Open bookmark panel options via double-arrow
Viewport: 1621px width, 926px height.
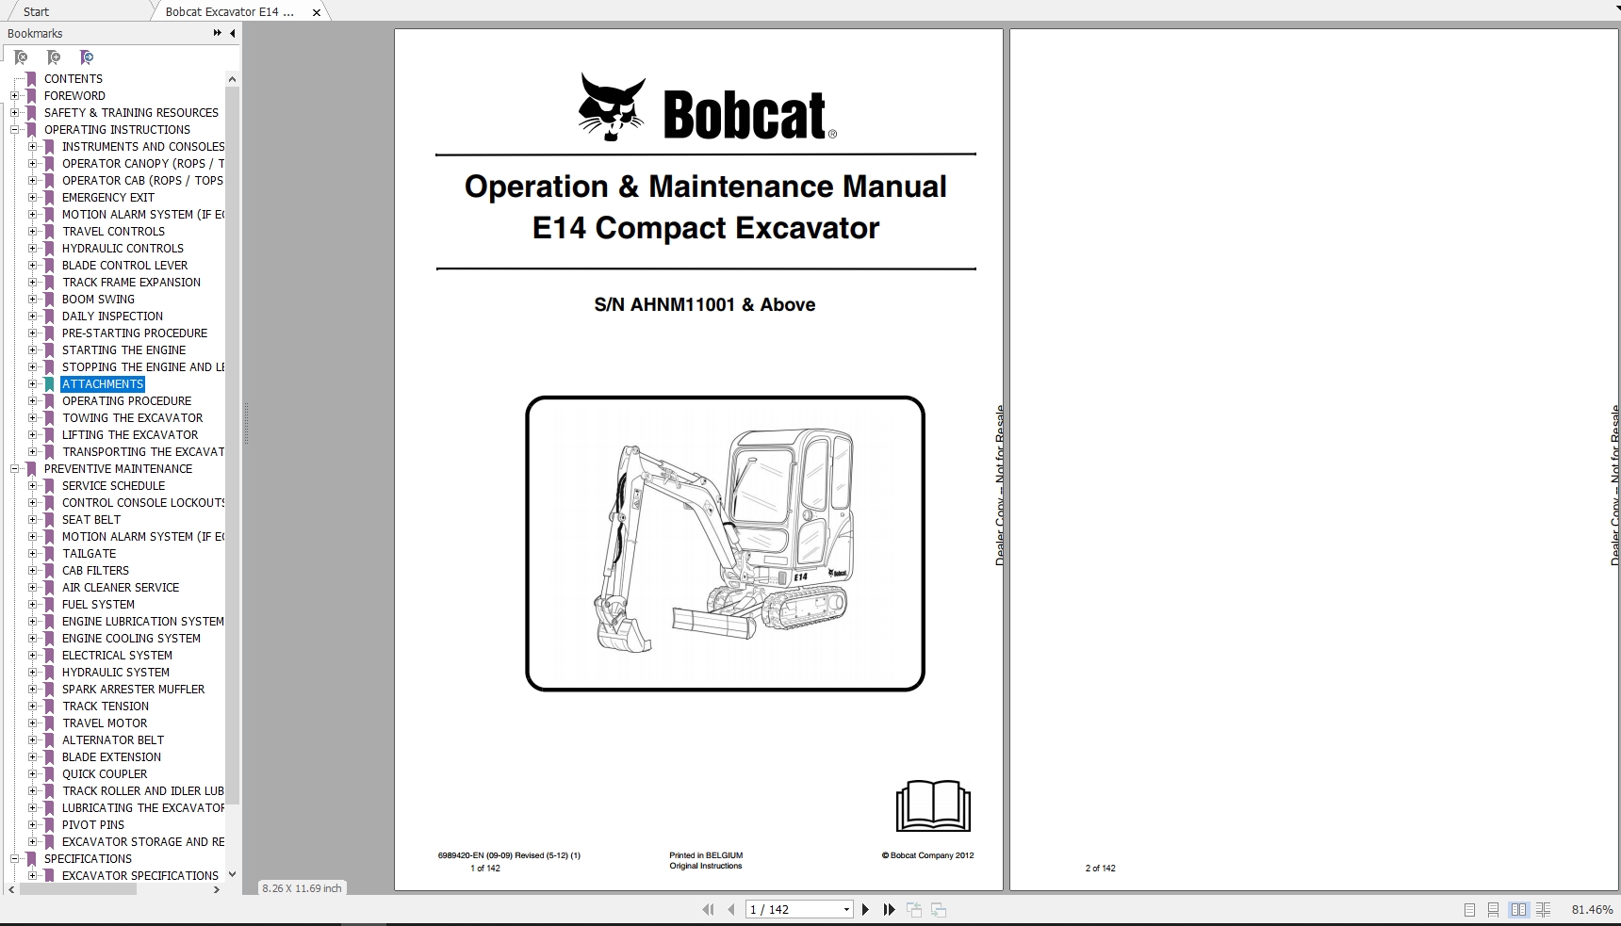[216, 32]
